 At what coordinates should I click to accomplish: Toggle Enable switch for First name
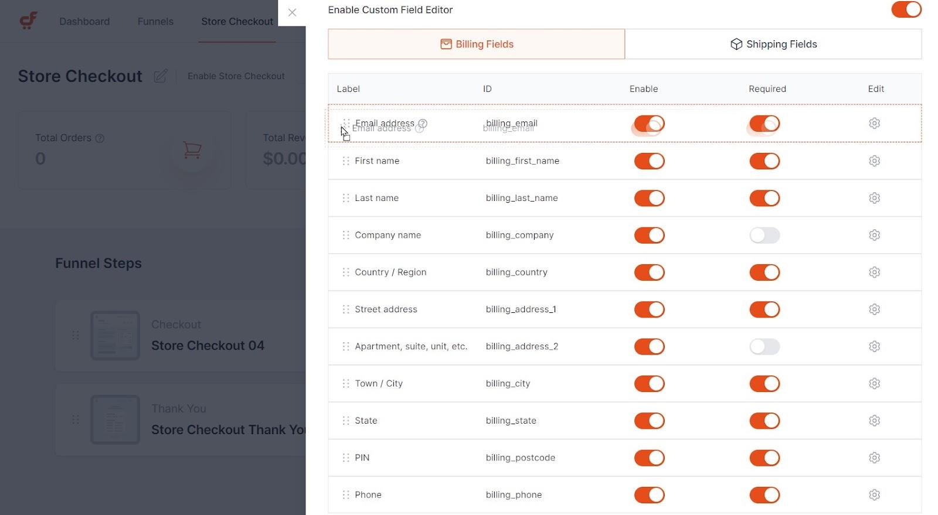pyautogui.click(x=649, y=161)
